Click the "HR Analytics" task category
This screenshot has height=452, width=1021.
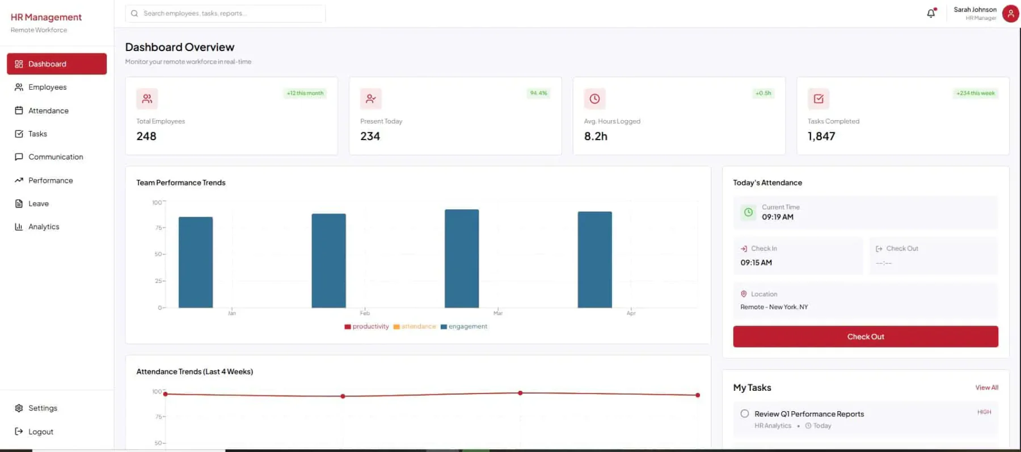773,426
